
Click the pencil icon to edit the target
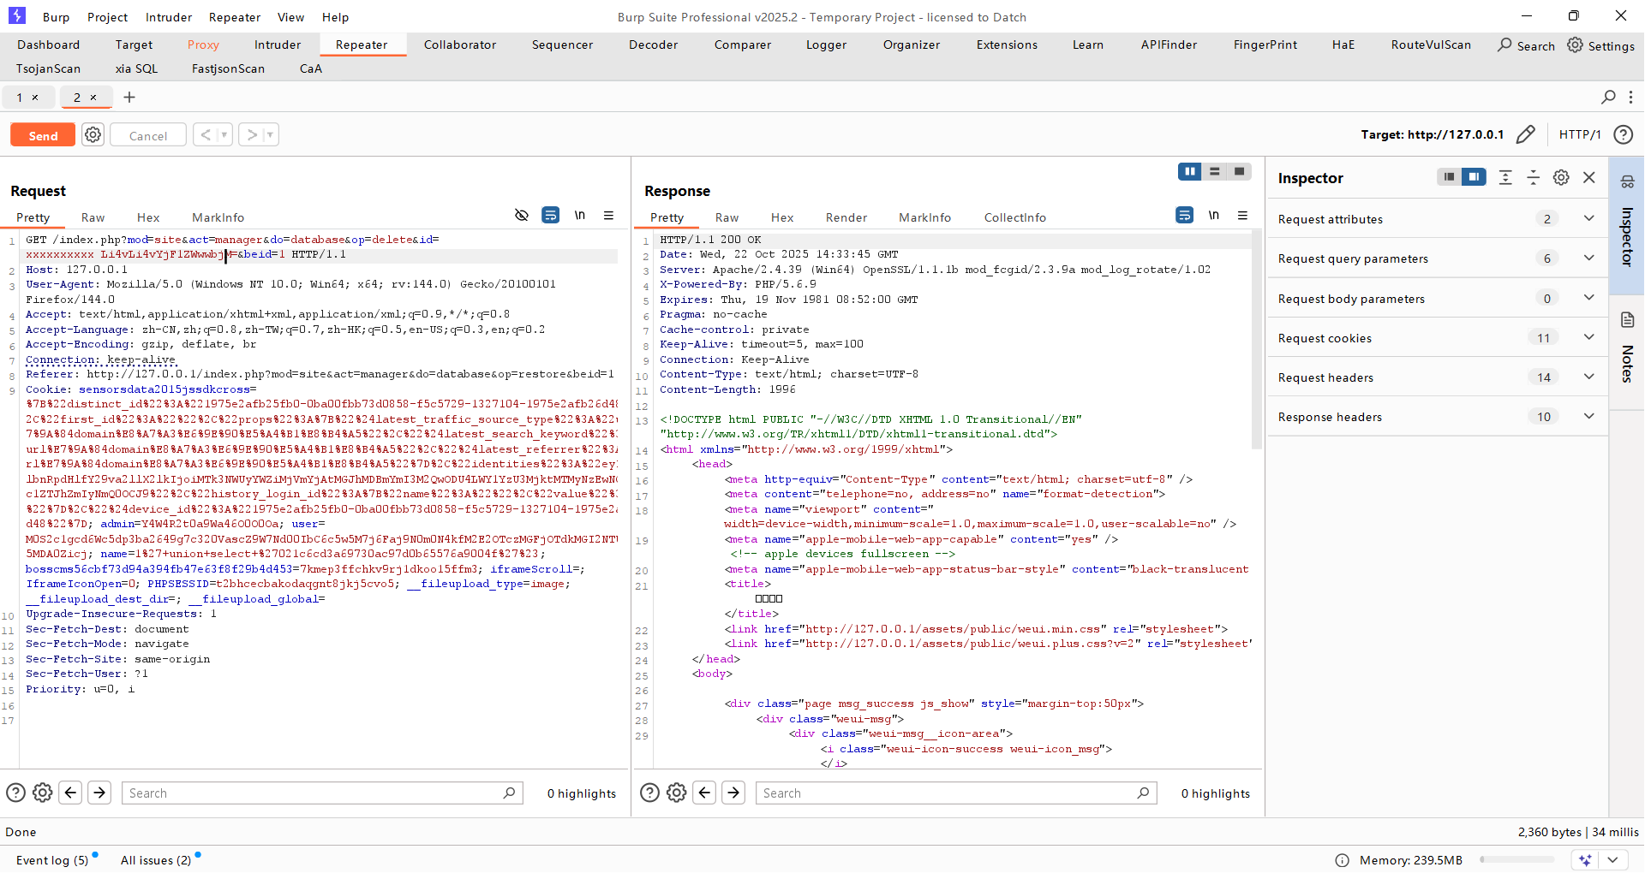click(1525, 134)
